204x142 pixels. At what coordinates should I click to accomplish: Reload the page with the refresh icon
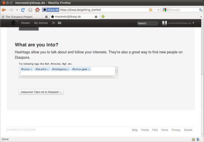pyautogui.click(x=23, y=10)
